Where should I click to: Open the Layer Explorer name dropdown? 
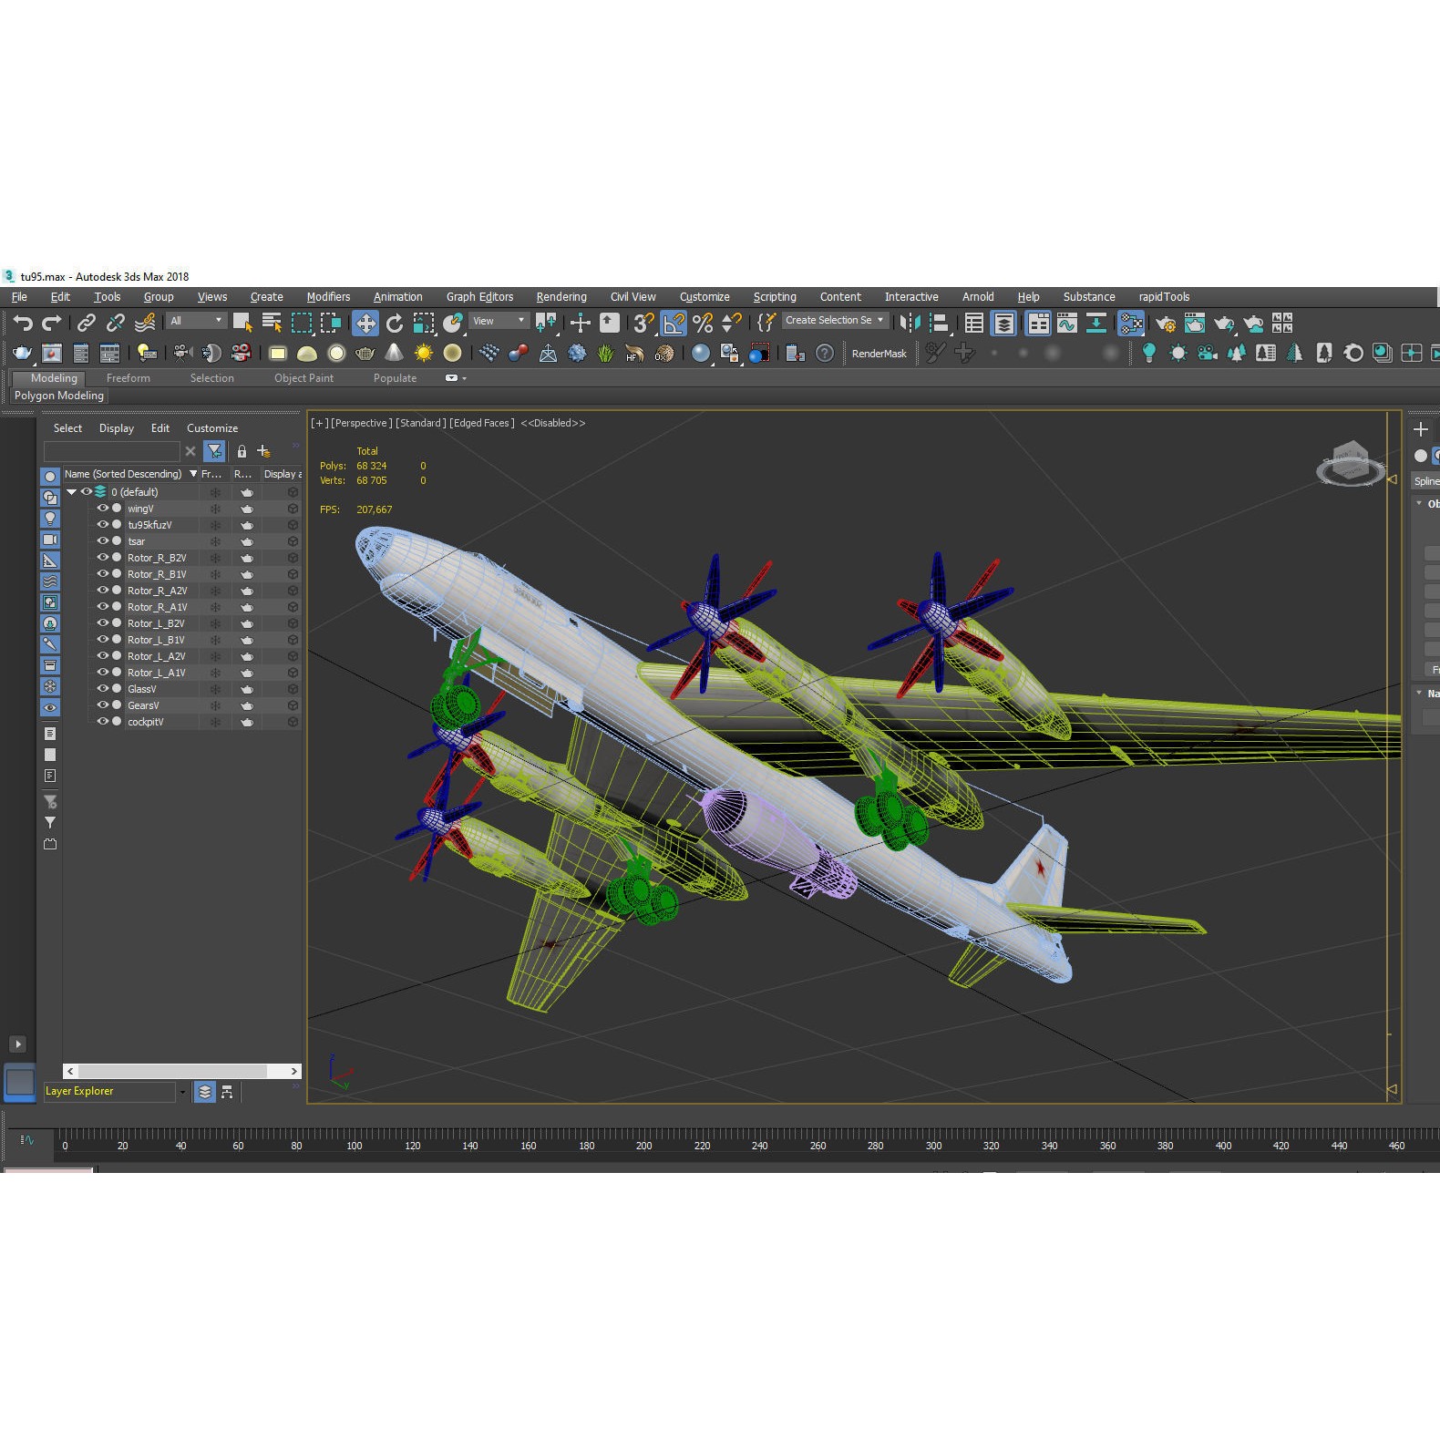coord(182,1092)
